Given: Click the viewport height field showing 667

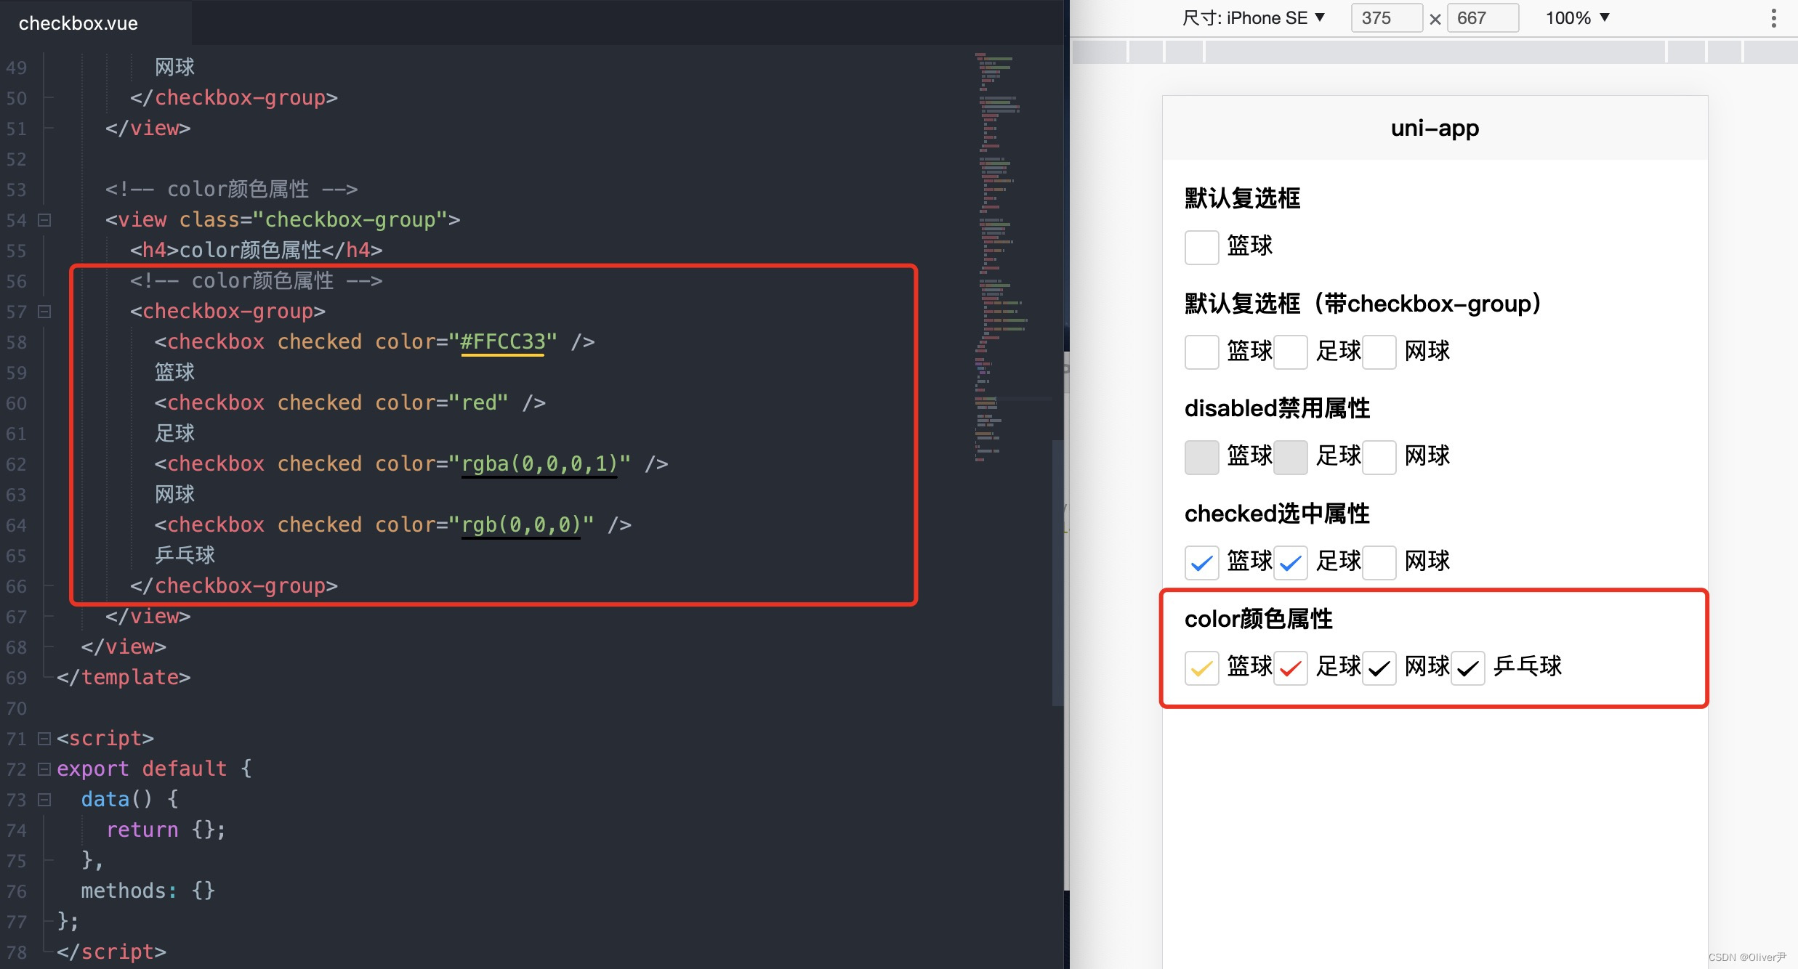Looking at the screenshot, I should pos(1481,18).
